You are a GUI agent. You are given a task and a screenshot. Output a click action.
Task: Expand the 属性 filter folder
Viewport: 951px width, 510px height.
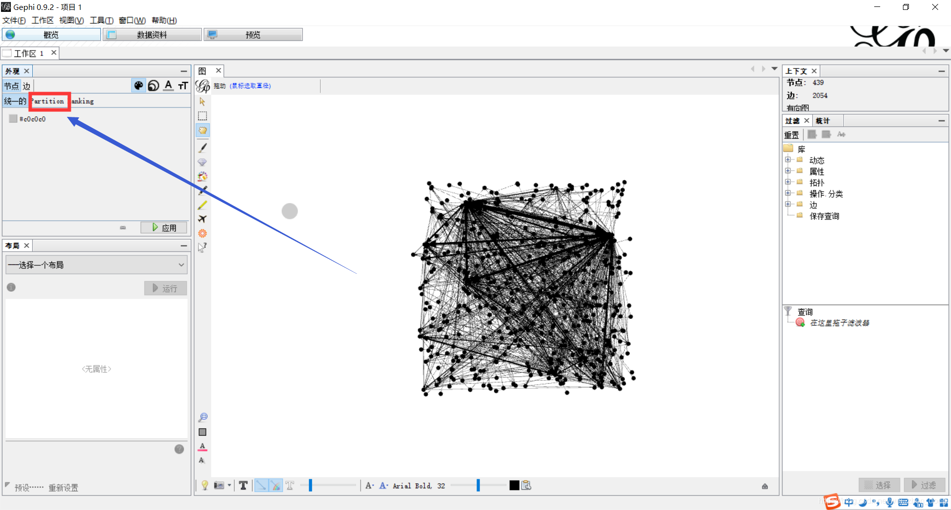point(788,171)
